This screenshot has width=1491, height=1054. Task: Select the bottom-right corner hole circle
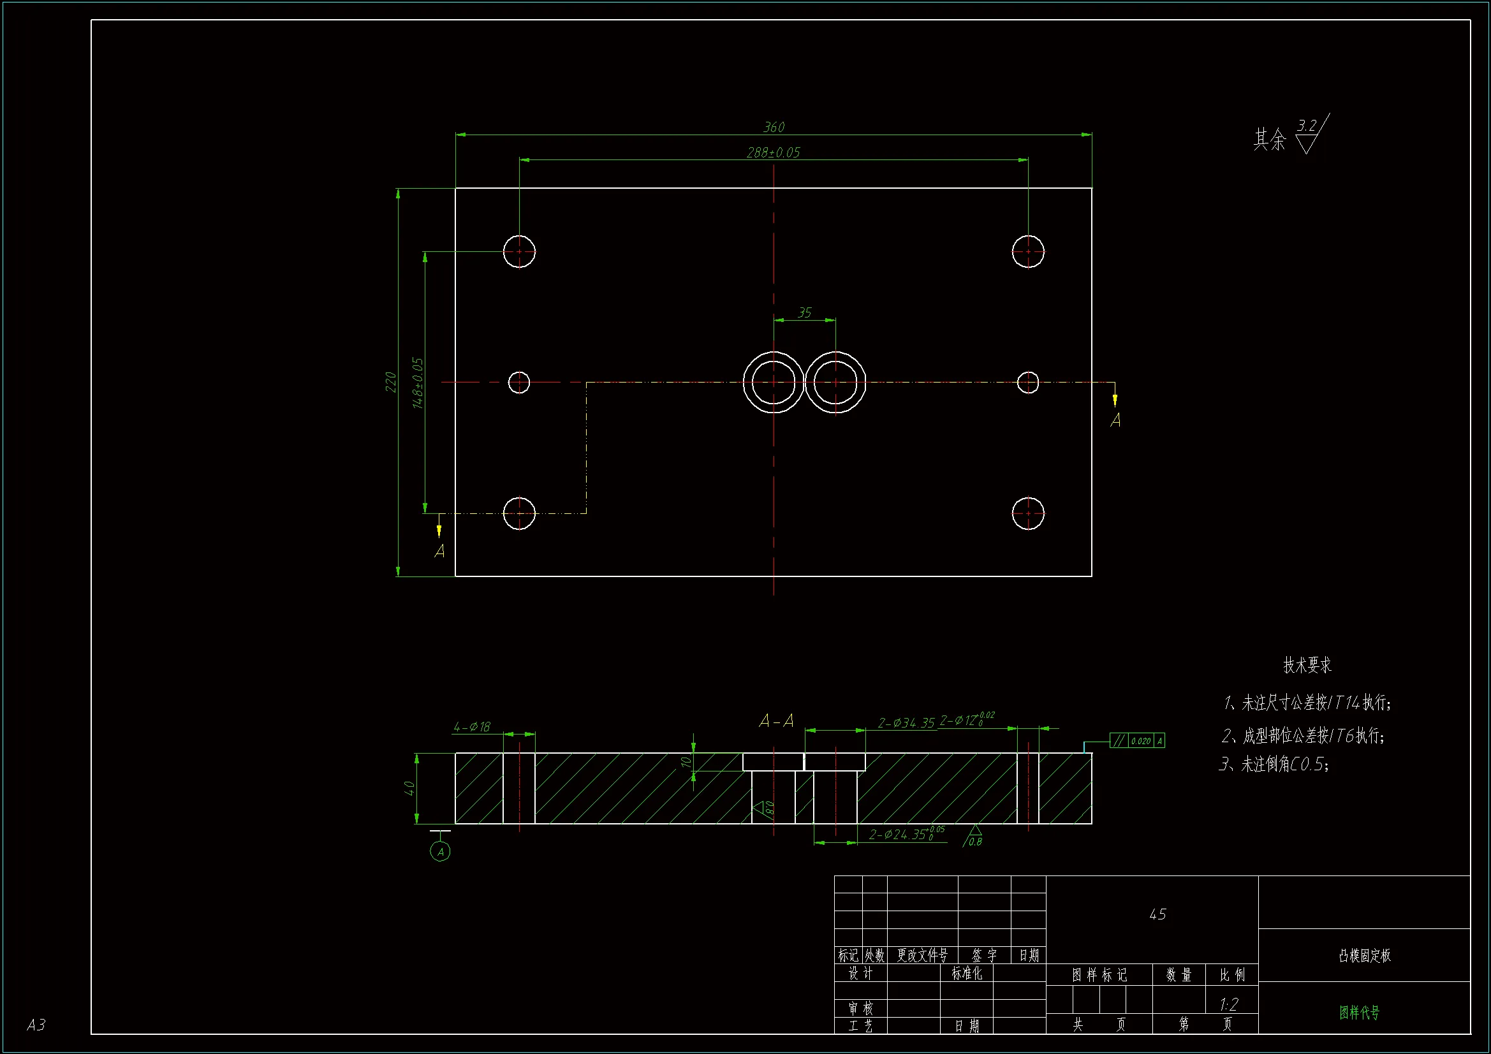tap(1028, 513)
